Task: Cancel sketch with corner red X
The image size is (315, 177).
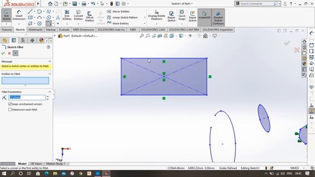Action: [297, 50]
